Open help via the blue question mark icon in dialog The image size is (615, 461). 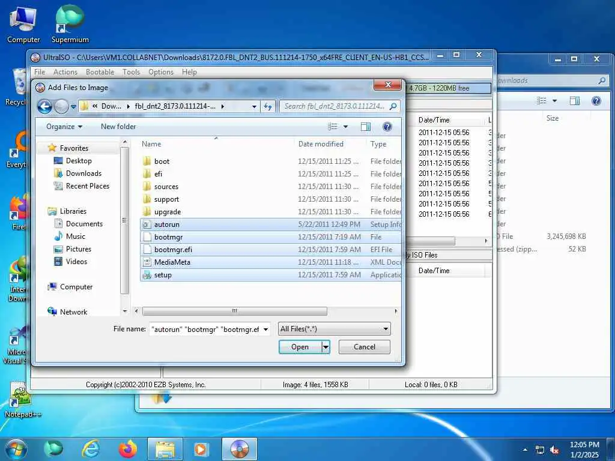pyautogui.click(x=387, y=127)
